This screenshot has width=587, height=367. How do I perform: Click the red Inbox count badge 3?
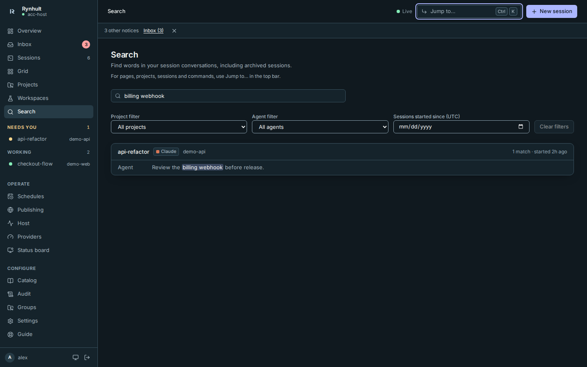click(86, 44)
